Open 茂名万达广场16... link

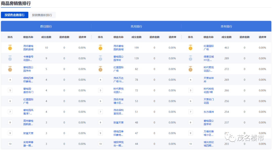click(119, 80)
